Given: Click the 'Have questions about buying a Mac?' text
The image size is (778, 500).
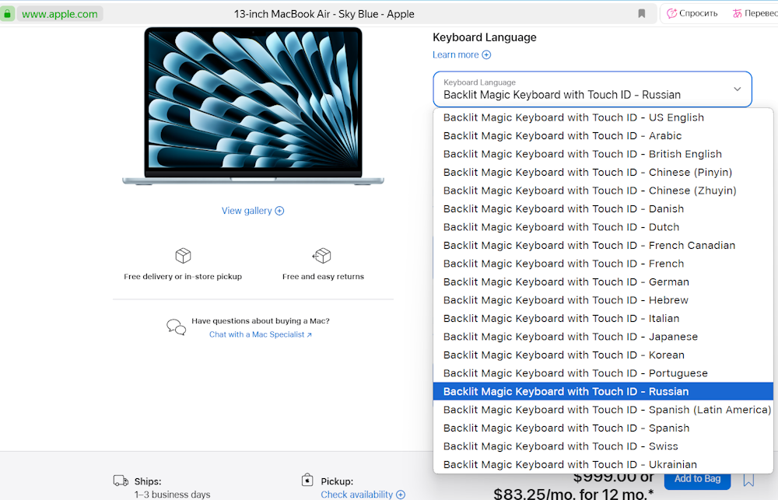Looking at the screenshot, I should [x=261, y=321].
